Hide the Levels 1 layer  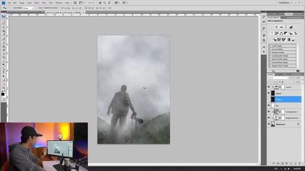(269, 87)
